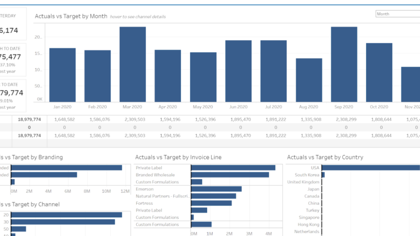
Task: Open the Month dropdown selector
Action: (397, 14)
